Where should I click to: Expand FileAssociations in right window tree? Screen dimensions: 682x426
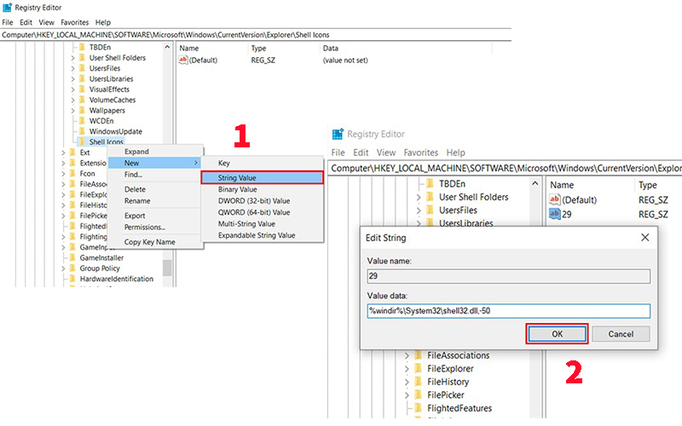(407, 355)
